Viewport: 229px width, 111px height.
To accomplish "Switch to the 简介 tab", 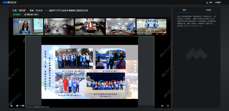I will click(185, 10).
